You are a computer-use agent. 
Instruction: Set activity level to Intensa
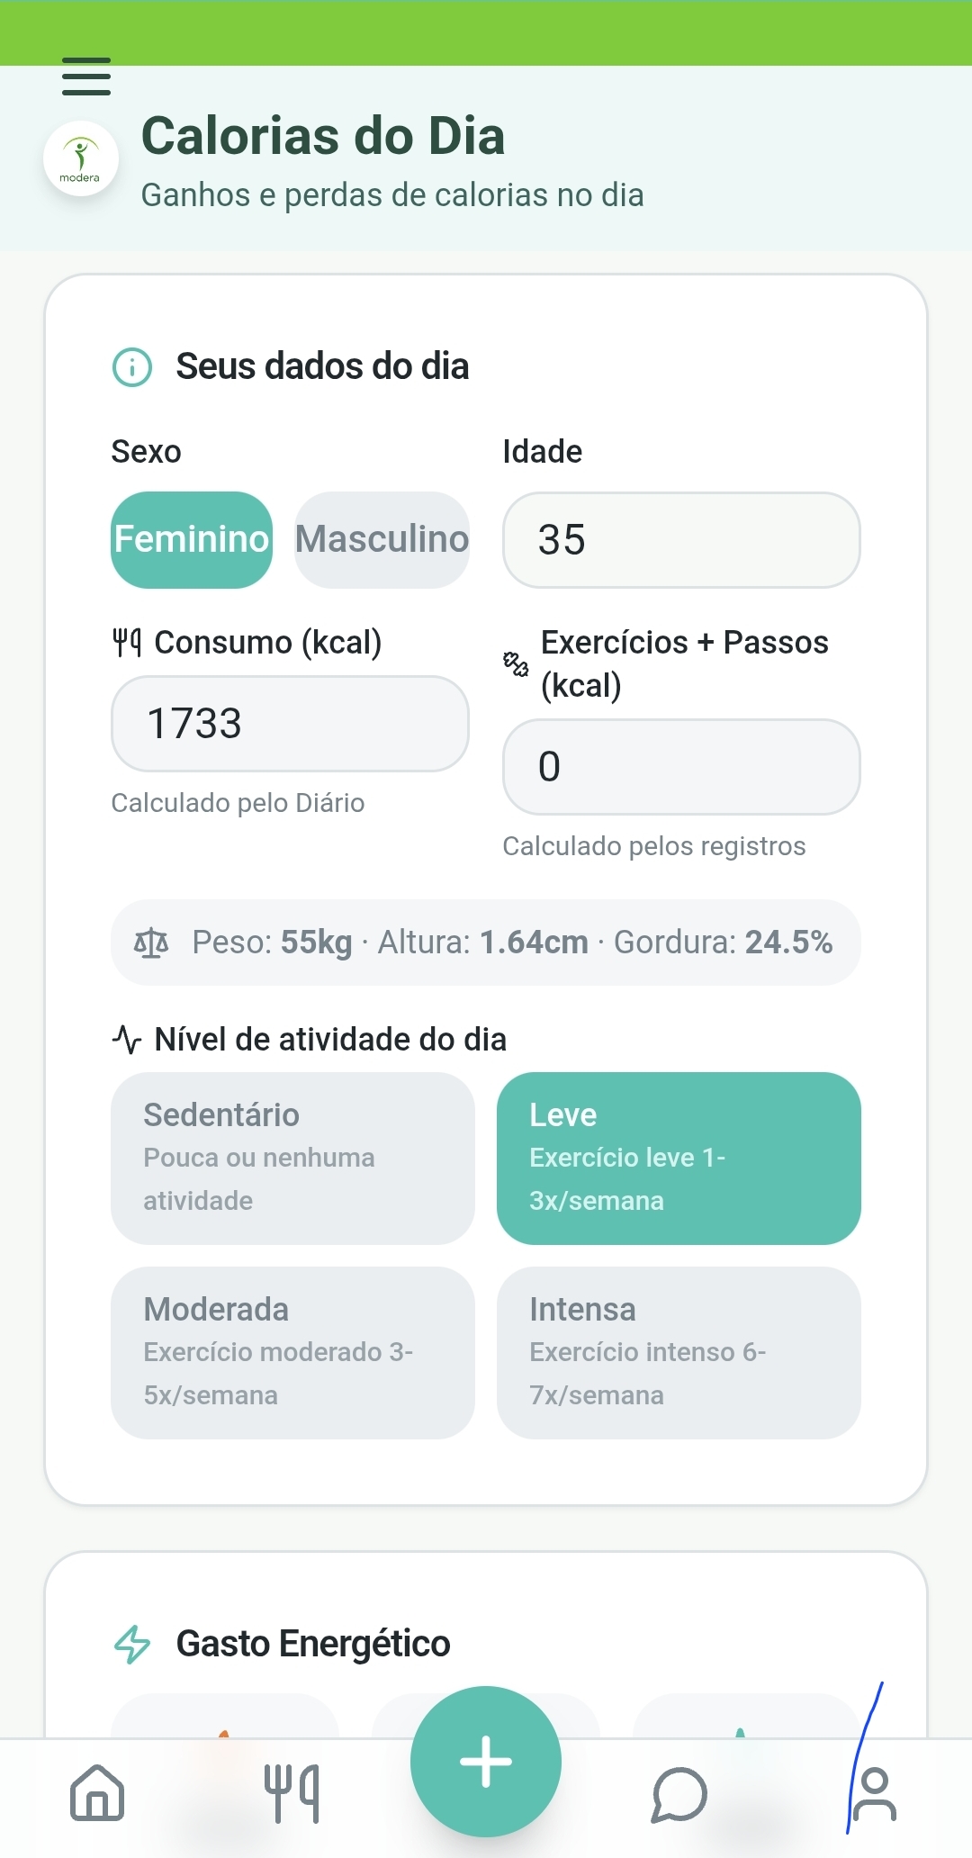tap(679, 1352)
